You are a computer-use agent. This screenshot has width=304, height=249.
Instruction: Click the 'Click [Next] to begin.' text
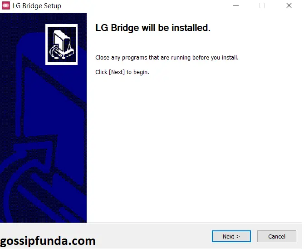click(122, 72)
